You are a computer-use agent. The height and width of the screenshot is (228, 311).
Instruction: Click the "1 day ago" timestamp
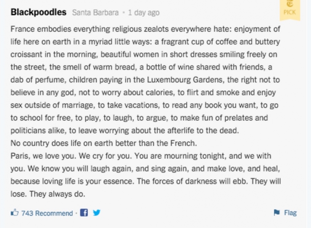pos(144,13)
